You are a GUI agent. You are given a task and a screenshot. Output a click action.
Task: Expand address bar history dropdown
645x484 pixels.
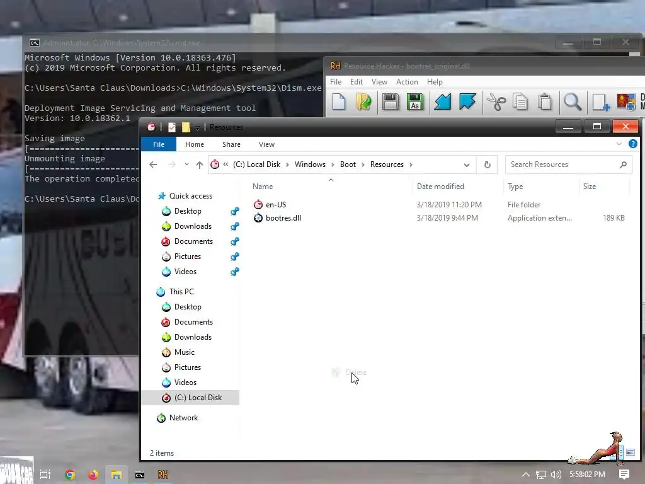coord(467,164)
